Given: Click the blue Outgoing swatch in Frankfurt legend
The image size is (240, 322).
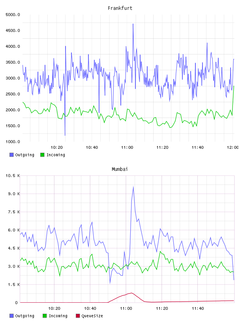Looking at the screenshot, I should click(x=11, y=155).
